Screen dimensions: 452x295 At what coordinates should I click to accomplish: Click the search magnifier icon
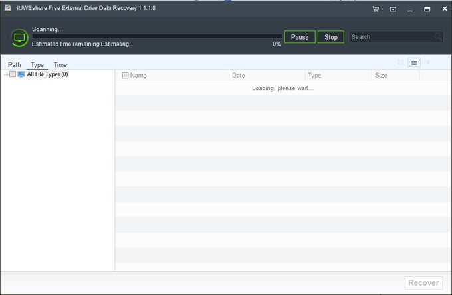438,37
